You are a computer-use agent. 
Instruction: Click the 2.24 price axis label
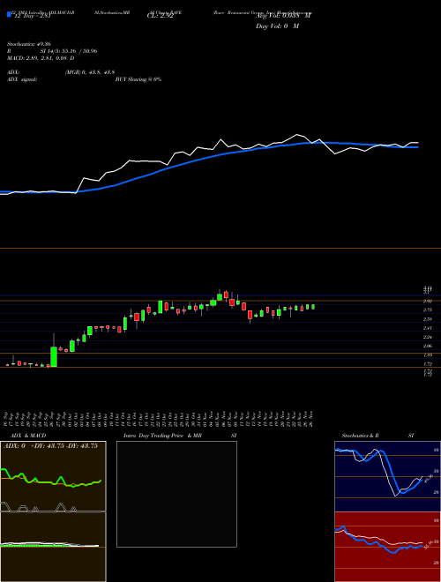click(427, 337)
